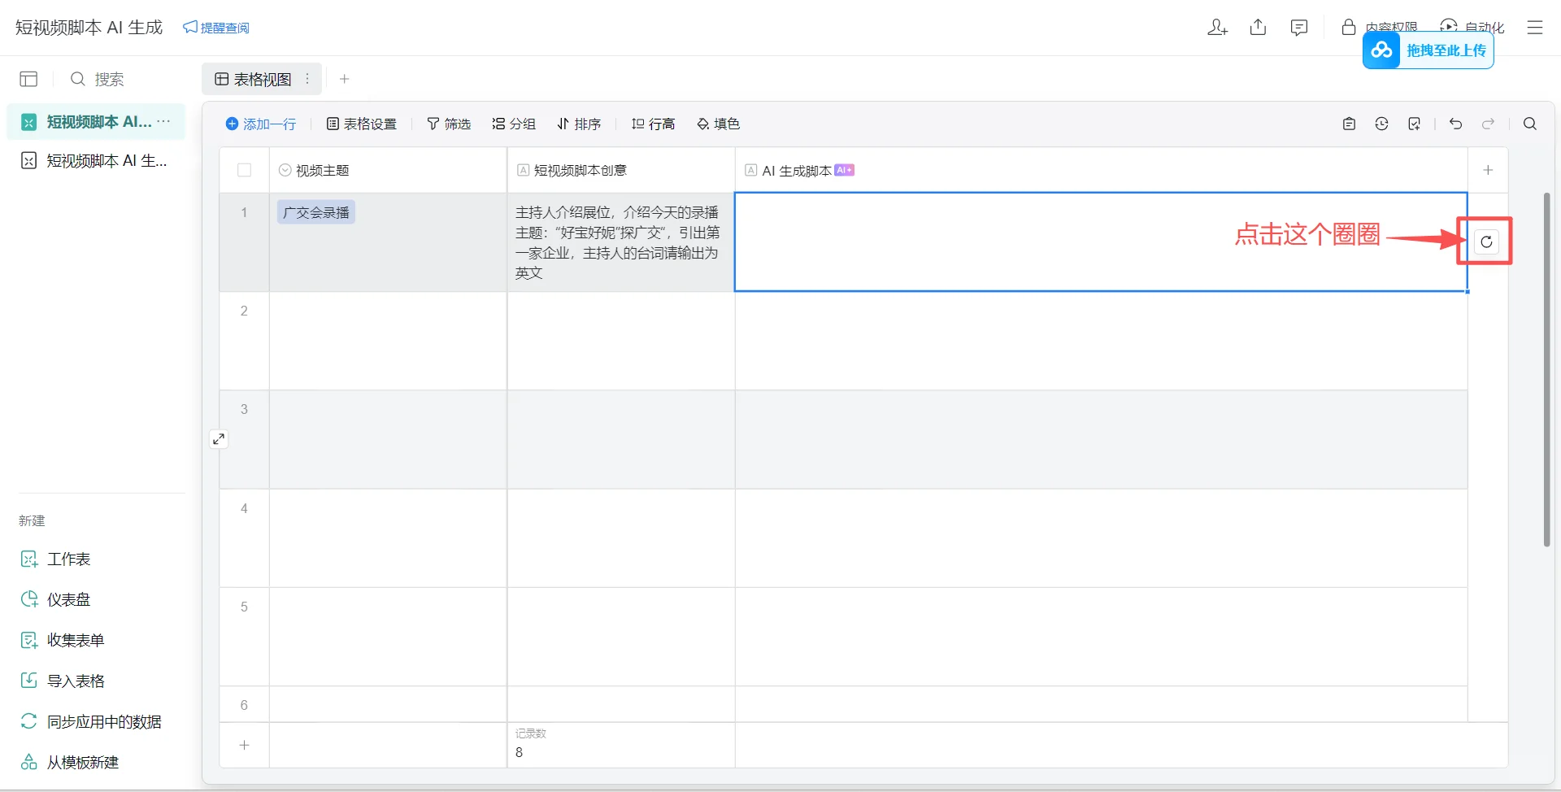
Task: Select row number 1
Action: 244,212
